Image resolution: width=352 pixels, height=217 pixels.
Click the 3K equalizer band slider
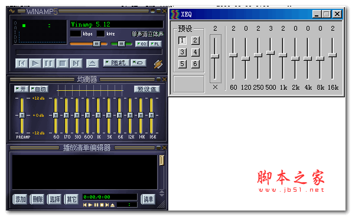tap(109, 115)
